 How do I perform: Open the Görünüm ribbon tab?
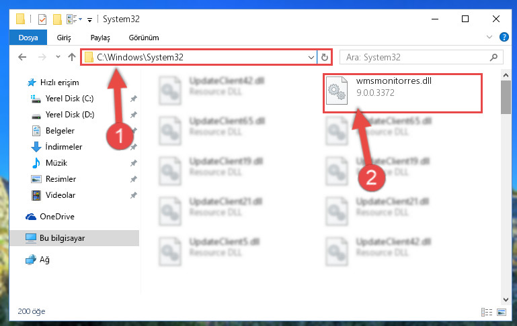coord(144,38)
